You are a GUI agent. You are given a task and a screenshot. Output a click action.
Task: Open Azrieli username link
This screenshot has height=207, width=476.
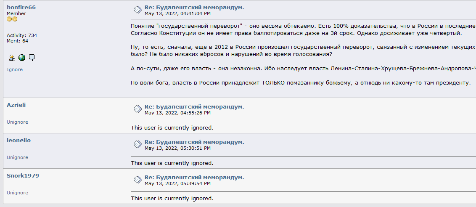16,105
